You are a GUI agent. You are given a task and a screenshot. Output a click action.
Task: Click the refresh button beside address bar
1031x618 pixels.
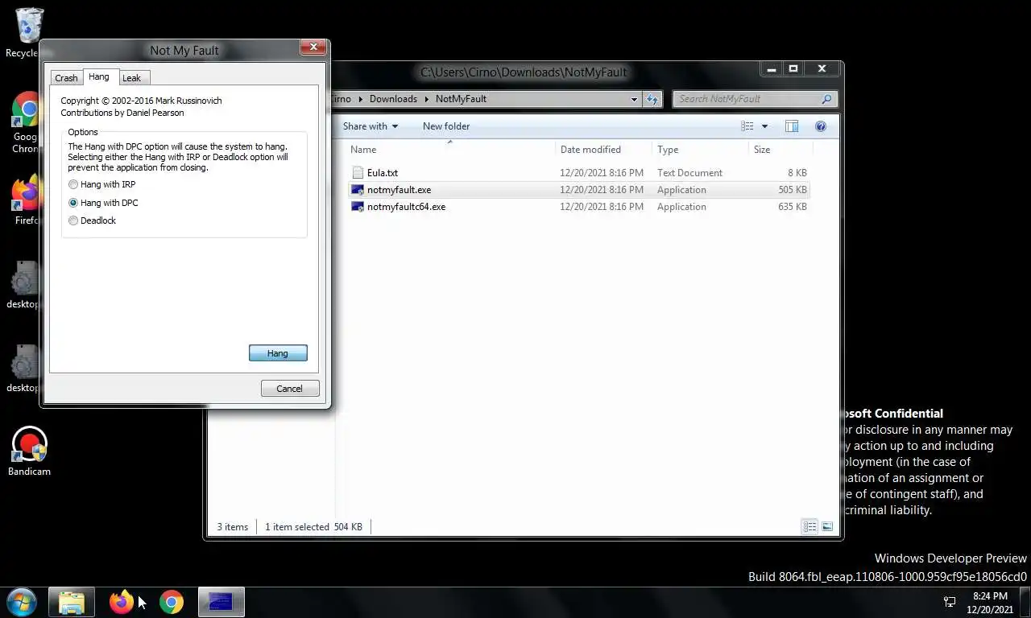652,99
